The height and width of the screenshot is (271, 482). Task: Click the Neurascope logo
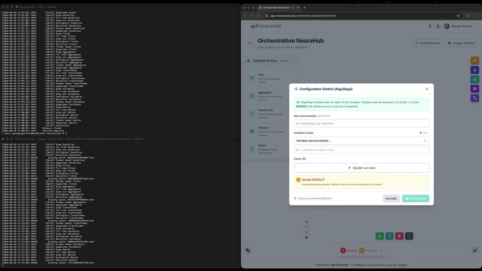click(x=266, y=26)
